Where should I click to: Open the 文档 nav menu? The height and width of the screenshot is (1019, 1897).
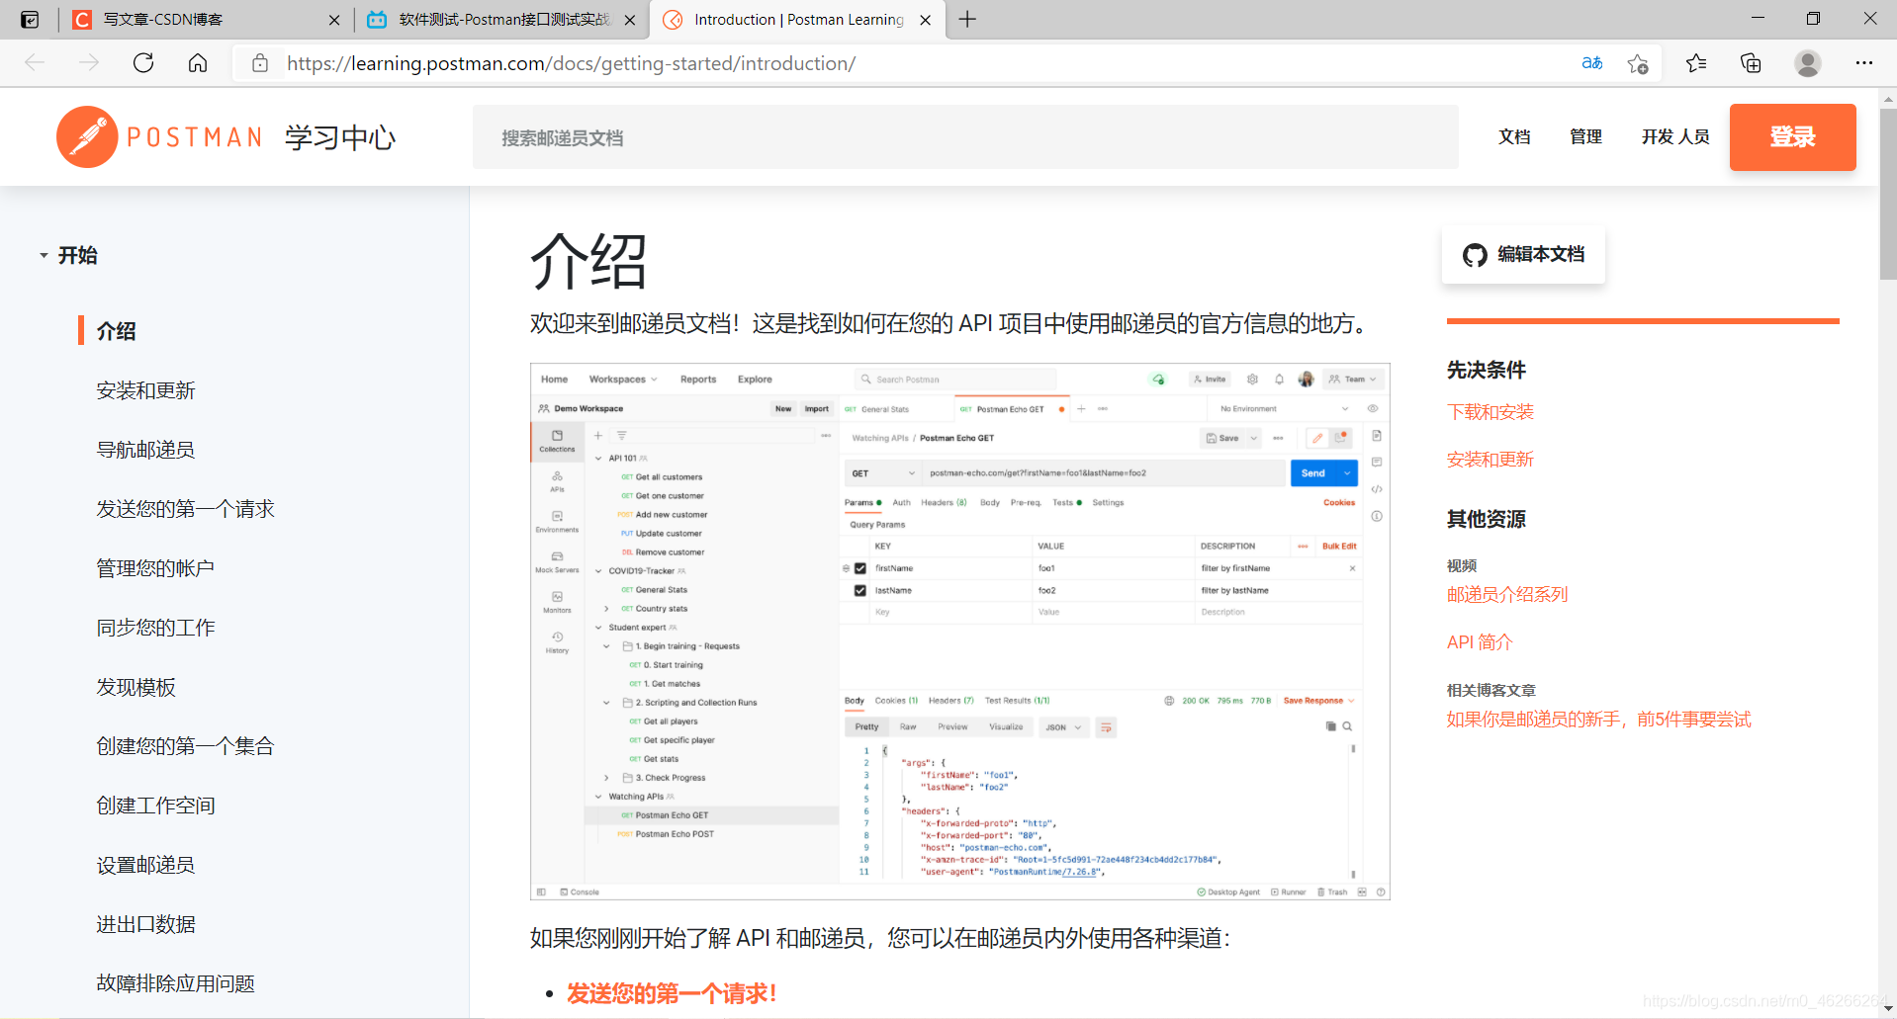pos(1514,136)
